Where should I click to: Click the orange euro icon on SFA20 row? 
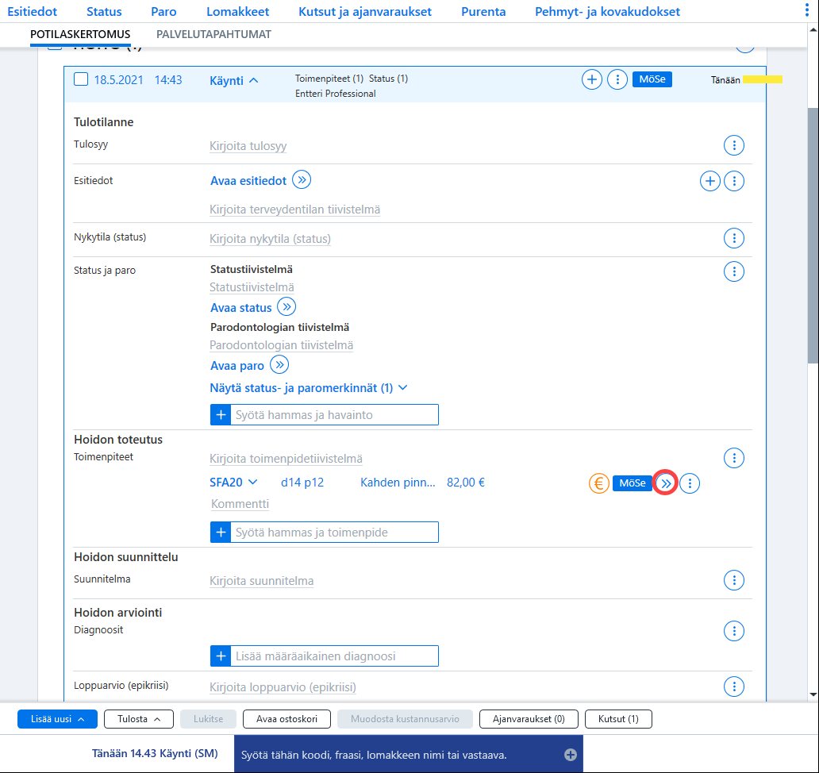click(598, 483)
